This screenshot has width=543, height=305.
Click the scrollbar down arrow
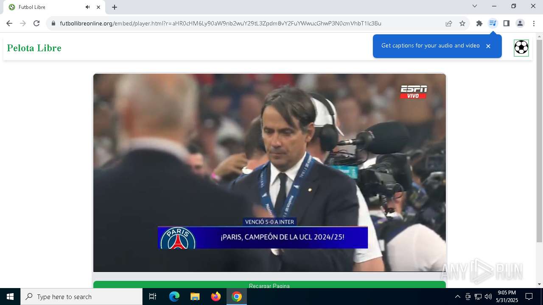[x=539, y=284]
